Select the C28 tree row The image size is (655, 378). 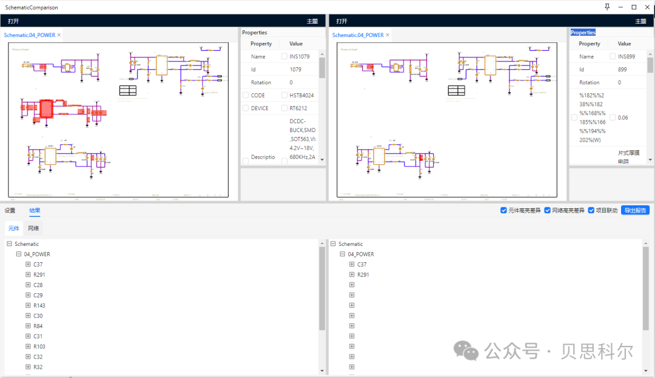click(x=38, y=285)
